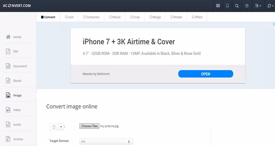
Task: Click the OPEN button in the ad
Action: (206, 74)
